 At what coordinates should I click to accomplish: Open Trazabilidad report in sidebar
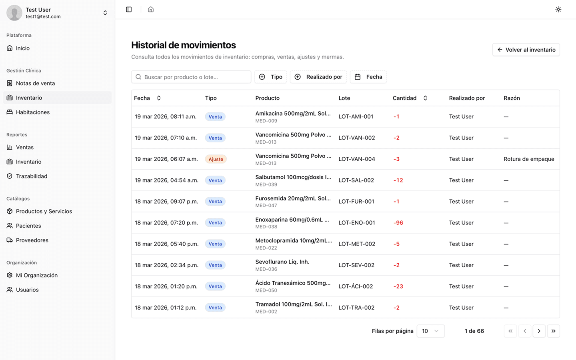pos(32,176)
